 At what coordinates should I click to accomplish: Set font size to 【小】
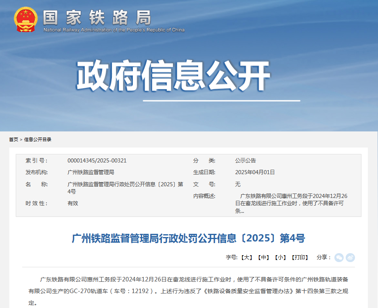click(280, 258)
